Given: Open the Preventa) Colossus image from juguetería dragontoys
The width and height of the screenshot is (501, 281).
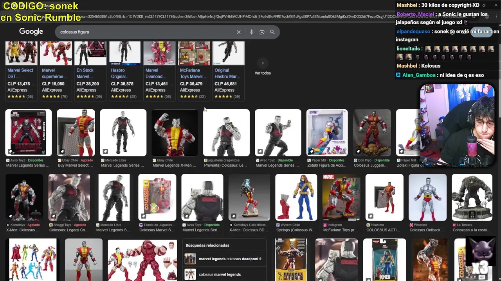Looking at the screenshot, I should [226, 133].
